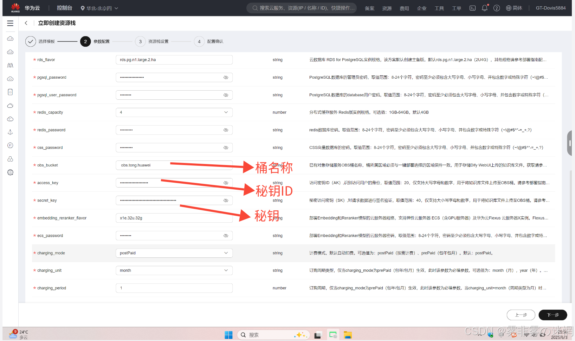Open the notifications bell icon
575x341 pixels.
[x=485, y=8]
